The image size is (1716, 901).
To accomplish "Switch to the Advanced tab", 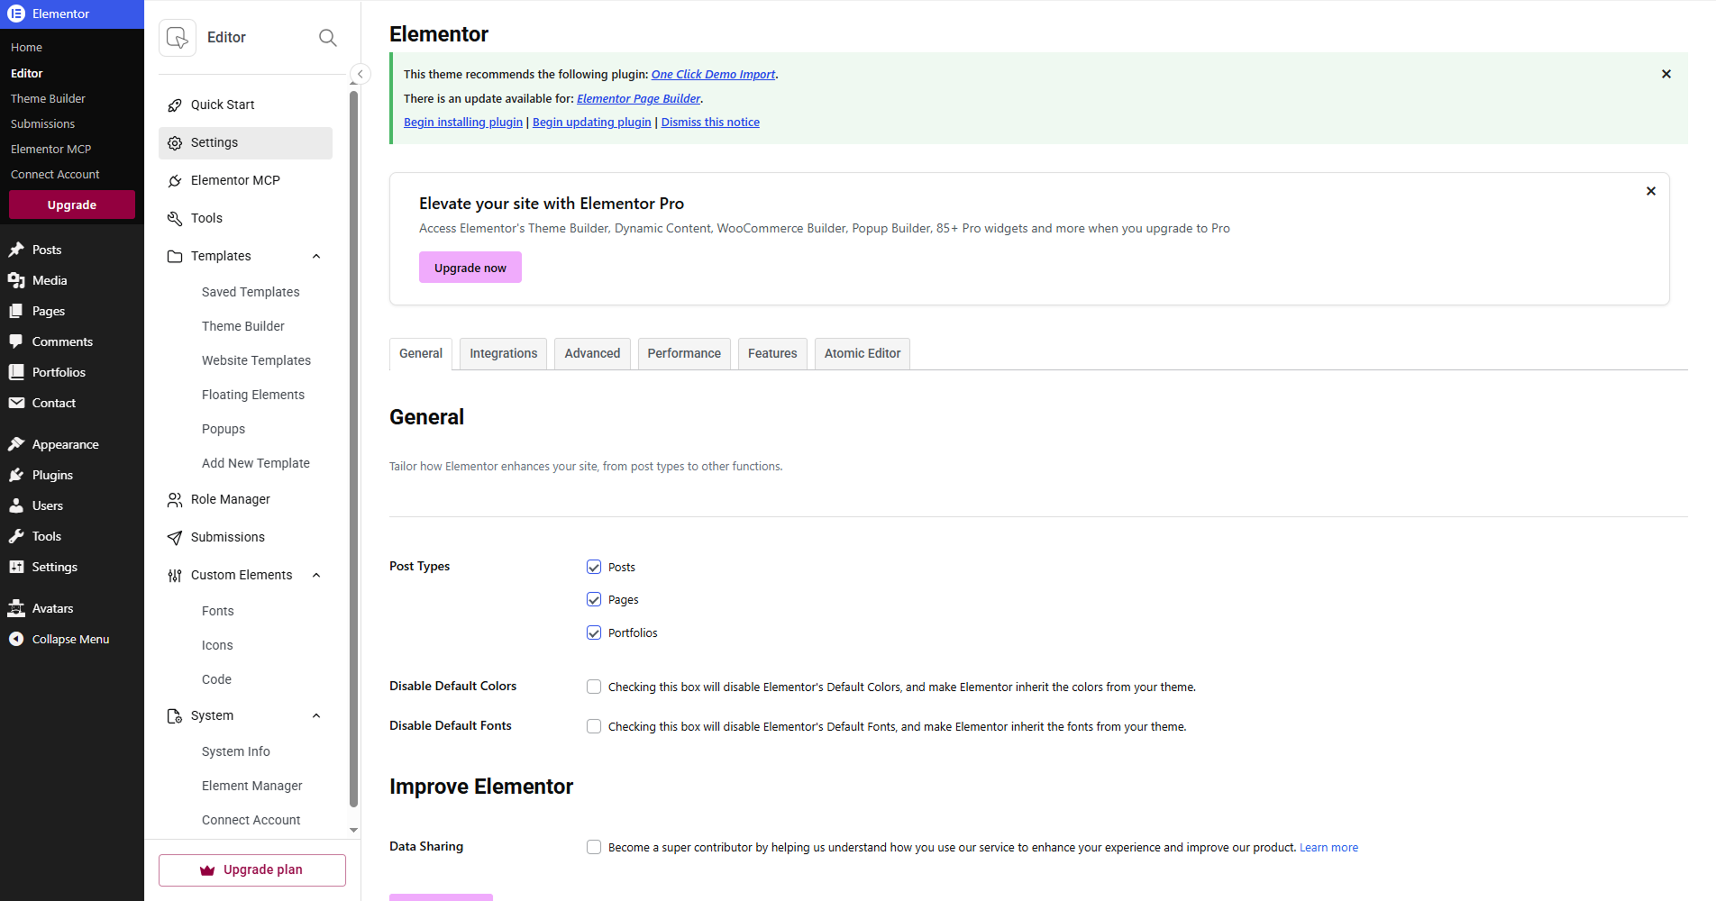I will [592, 353].
